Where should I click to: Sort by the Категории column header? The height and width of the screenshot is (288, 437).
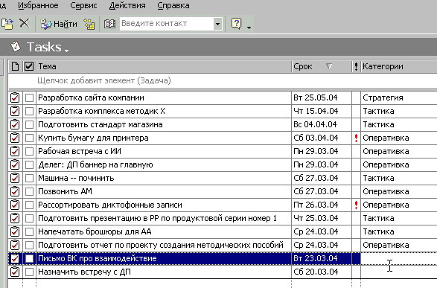click(x=399, y=66)
